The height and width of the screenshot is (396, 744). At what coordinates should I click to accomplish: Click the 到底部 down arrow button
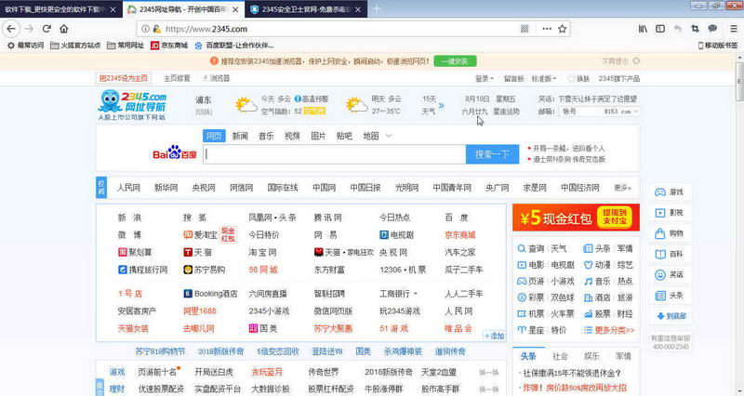click(669, 316)
